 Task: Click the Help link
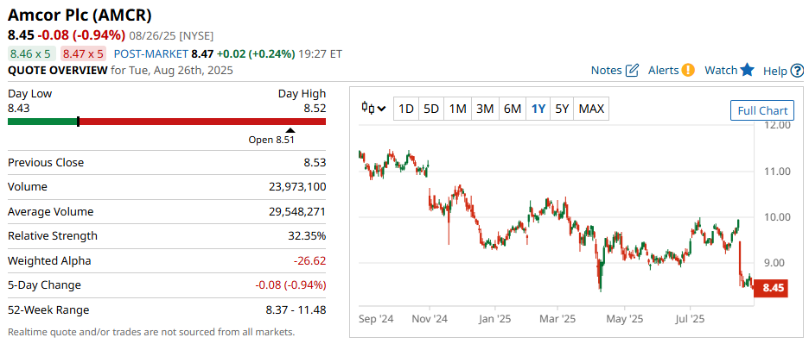pyautogui.click(x=775, y=71)
